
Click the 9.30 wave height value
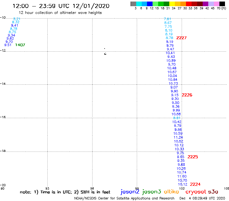click(x=175, y=99)
